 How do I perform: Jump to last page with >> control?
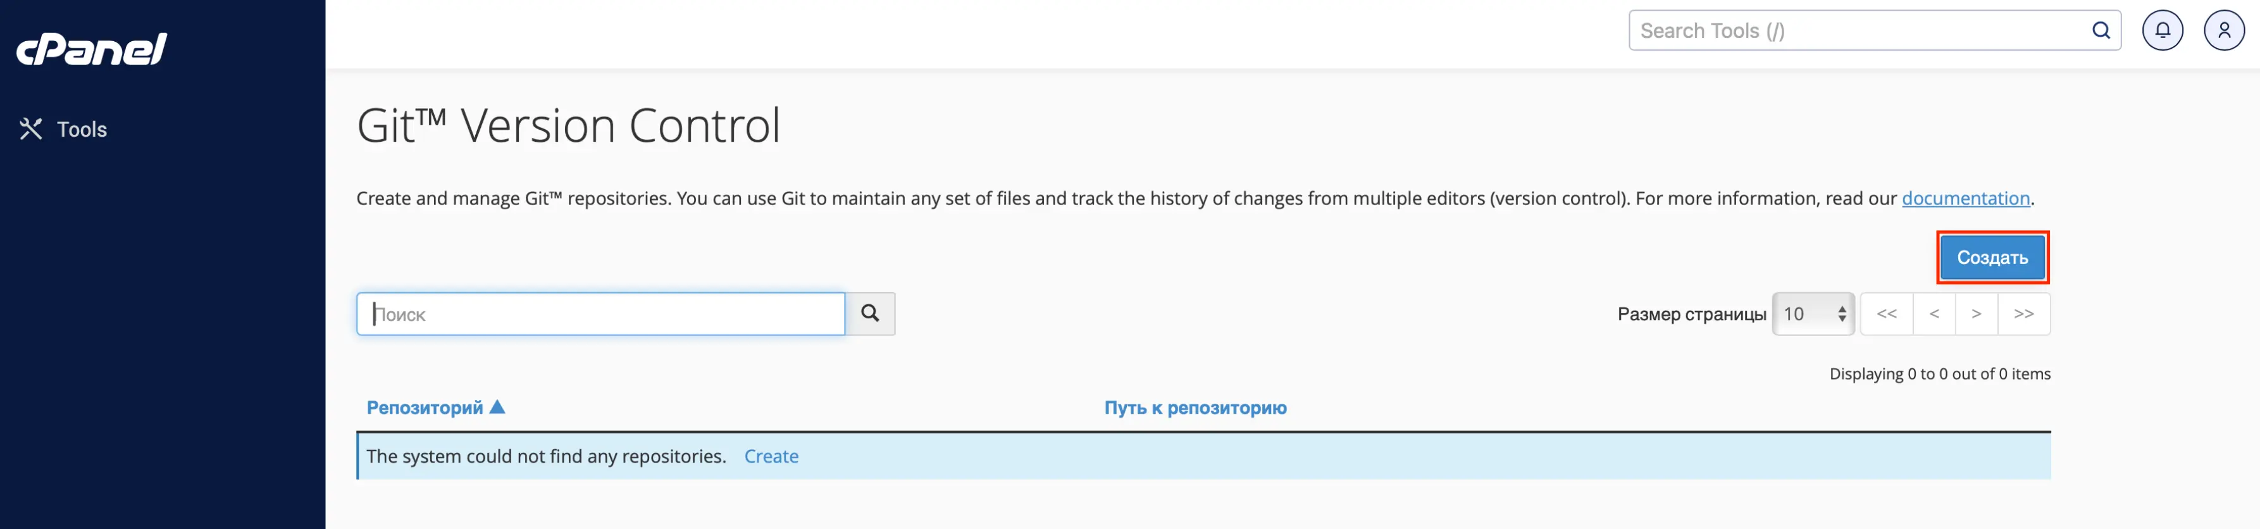tap(2024, 313)
